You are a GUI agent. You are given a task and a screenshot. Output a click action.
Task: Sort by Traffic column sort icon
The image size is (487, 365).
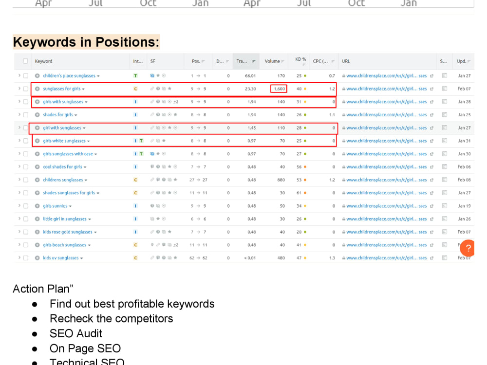(x=254, y=61)
